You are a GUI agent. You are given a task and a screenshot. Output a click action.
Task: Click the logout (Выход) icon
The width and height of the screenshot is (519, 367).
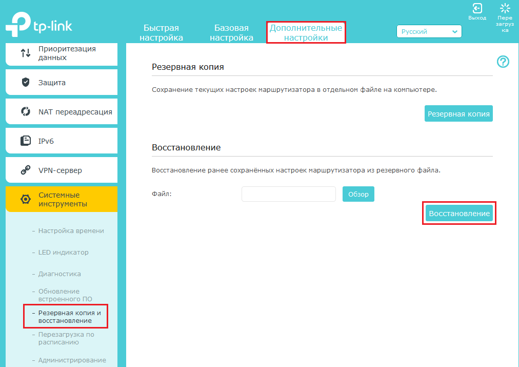[x=477, y=8]
